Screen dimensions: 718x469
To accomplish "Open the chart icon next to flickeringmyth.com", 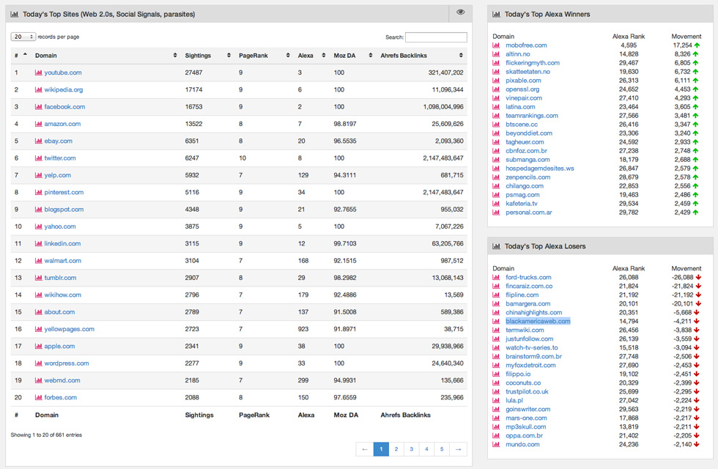I will (496, 63).
